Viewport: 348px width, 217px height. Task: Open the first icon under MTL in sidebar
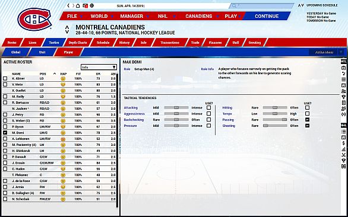pos(344,68)
